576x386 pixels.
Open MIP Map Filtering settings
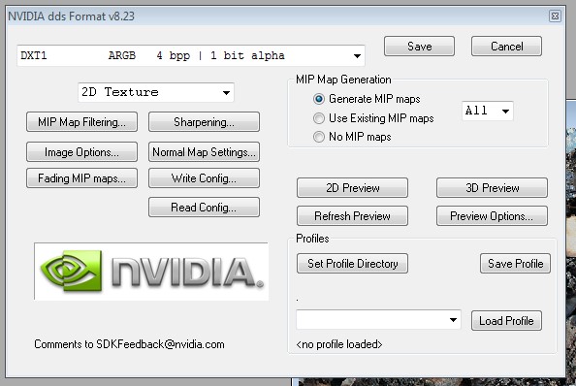point(81,122)
